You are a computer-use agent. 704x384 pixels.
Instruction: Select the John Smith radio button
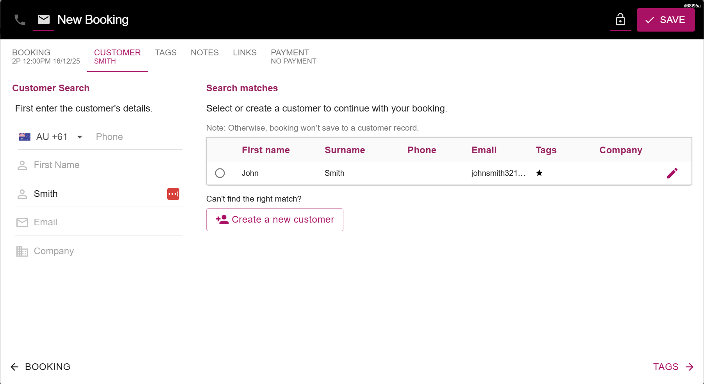point(220,173)
